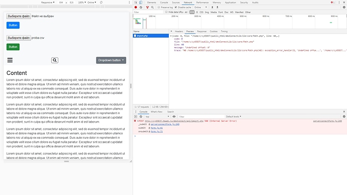Image resolution: width=347 pixels, height=195 pixels.
Task: Open the Response tab of the request
Action: pyautogui.click(x=202, y=31)
